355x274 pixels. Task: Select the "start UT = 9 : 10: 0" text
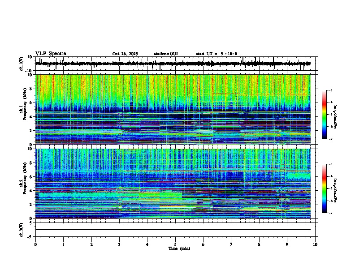pos(216,54)
